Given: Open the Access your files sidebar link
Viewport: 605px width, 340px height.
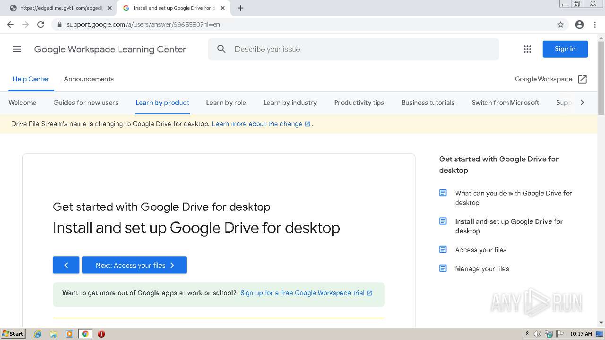Looking at the screenshot, I should pos(481,250).
